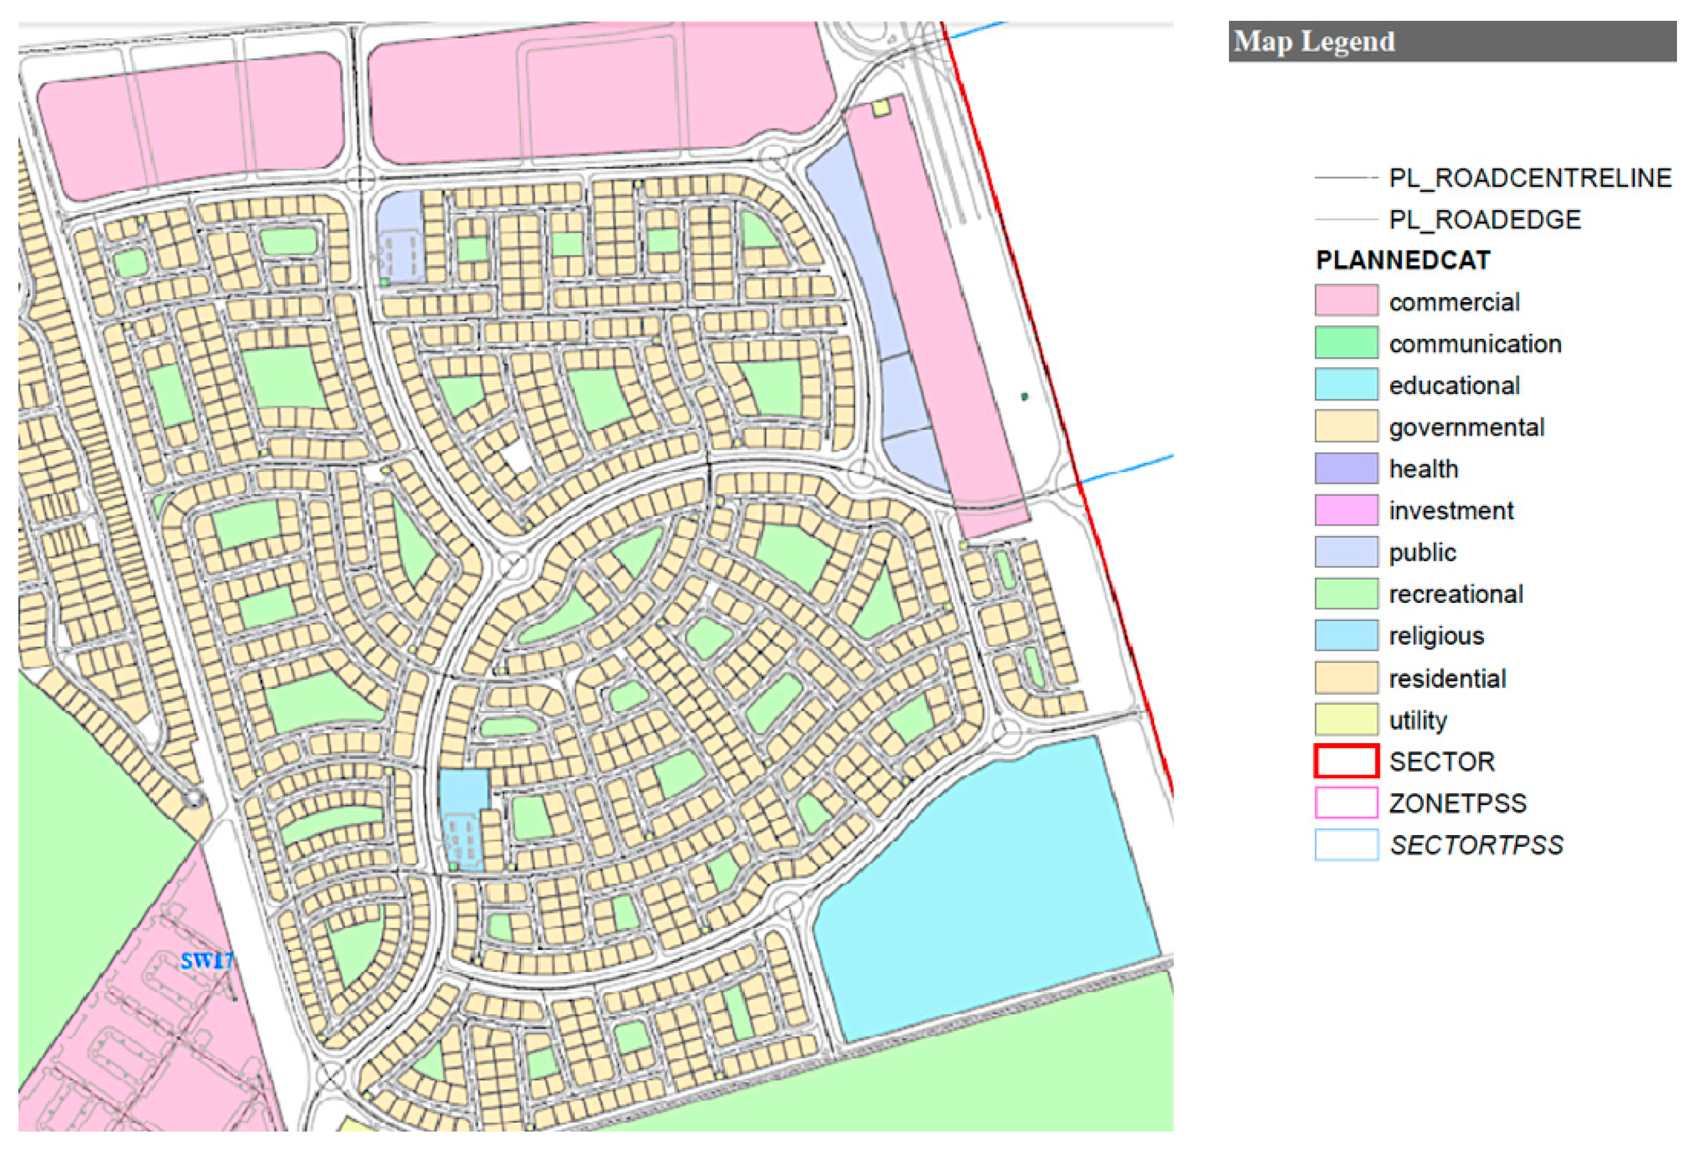Click the PLANNEDCAT legend heading
Image resolution: width=1696 pixels, height=1153 pixels.
click(x=1402, y=260)
